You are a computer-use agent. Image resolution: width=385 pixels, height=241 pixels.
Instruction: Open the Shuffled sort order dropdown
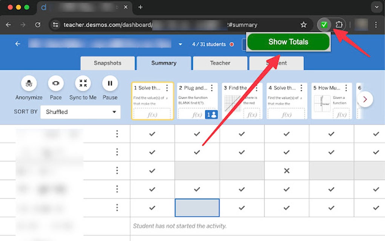(x=80, y=112)
